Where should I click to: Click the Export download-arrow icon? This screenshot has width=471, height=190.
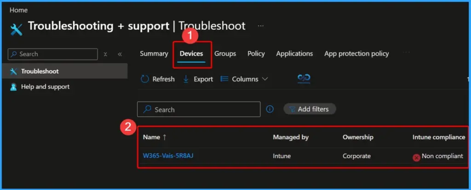(186, 79)
